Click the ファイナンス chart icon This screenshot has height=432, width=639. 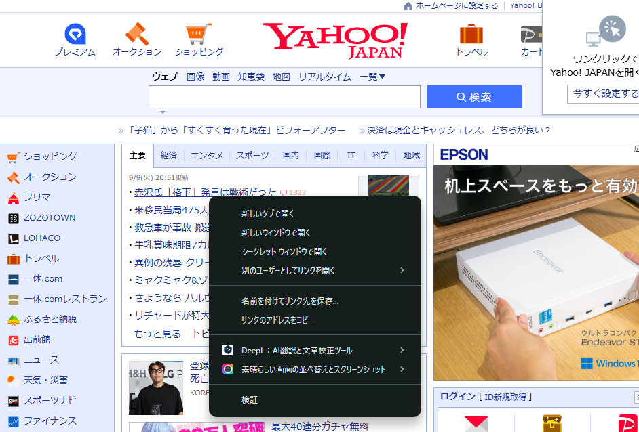click(x=14, y=421)
